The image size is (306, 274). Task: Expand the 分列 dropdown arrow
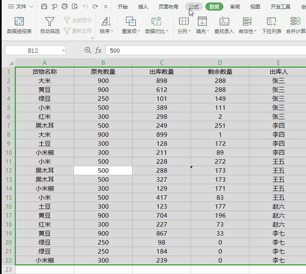pyautogui.click(x=190, y=31)
